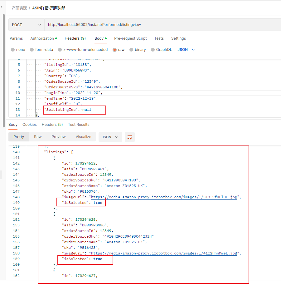This screenshot has width=281, height=286.
Task: Click the response asin value B09B9RGNN6
Action: tap(93, 225)
